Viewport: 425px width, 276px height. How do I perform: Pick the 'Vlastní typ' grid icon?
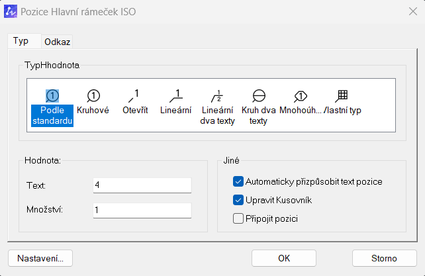coord(342,97)
